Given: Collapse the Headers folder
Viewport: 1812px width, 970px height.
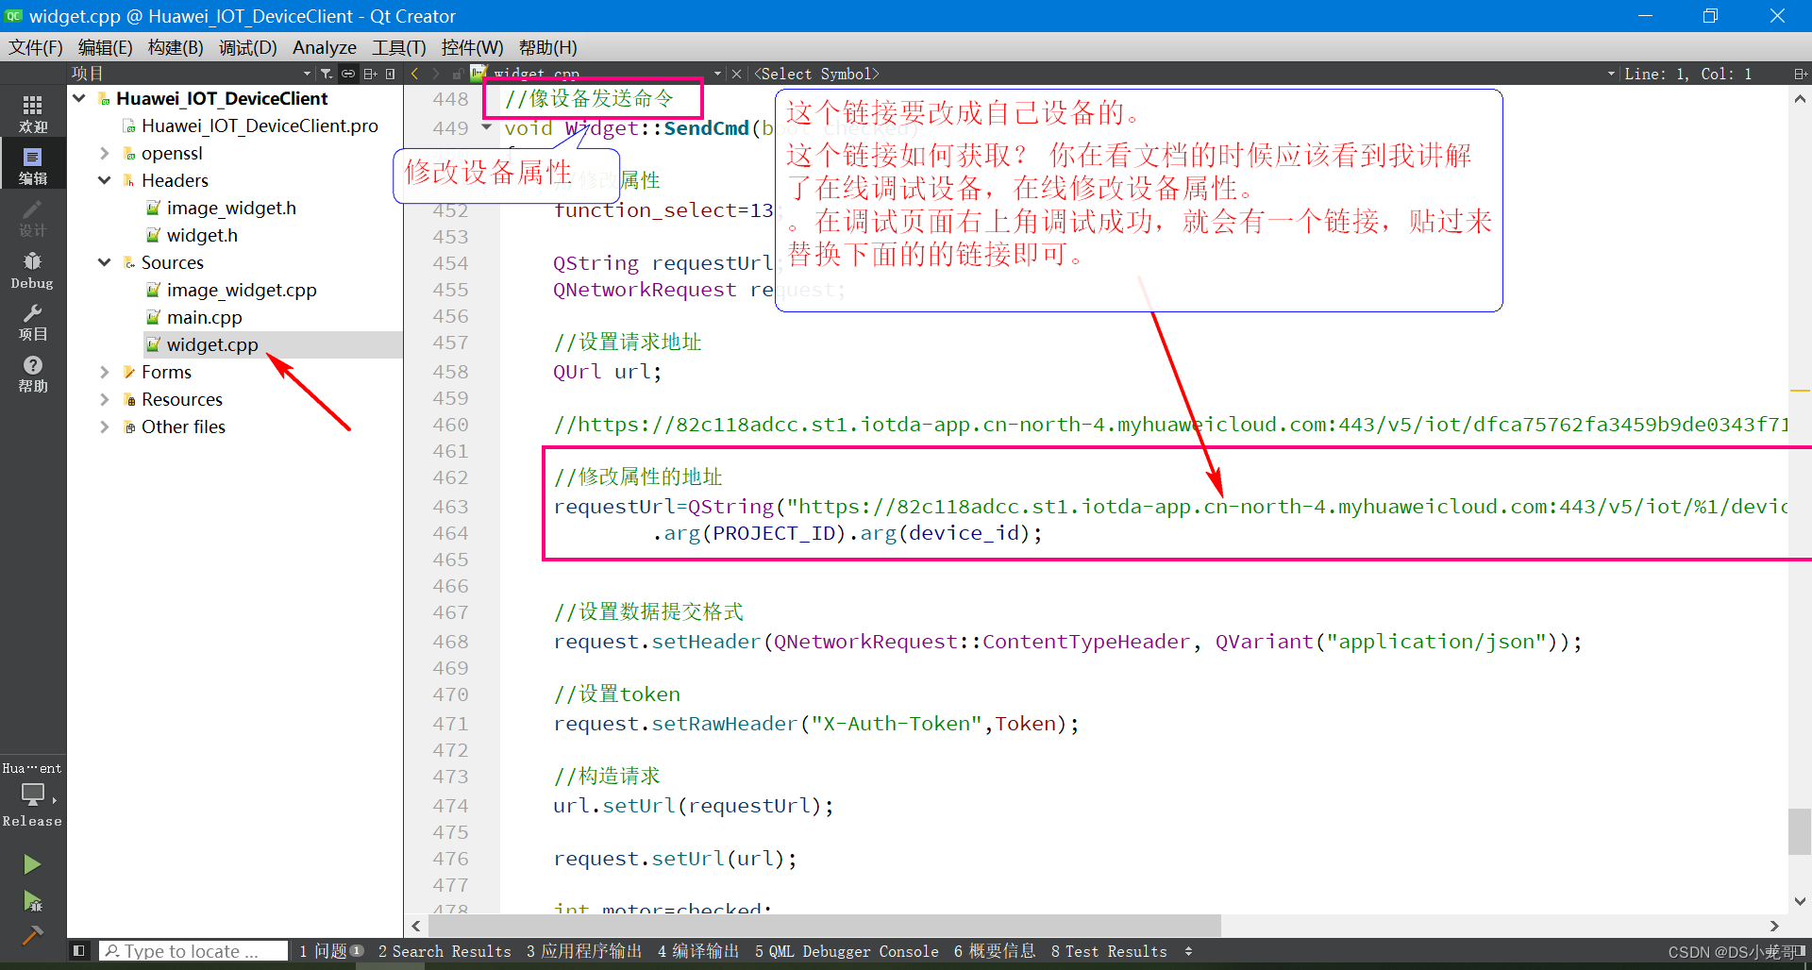Looking at the screenshot, I should tap(105, 180).
